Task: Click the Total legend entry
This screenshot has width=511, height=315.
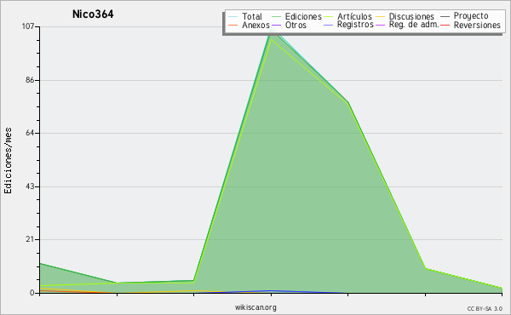Action: click(x=252, y=16)
